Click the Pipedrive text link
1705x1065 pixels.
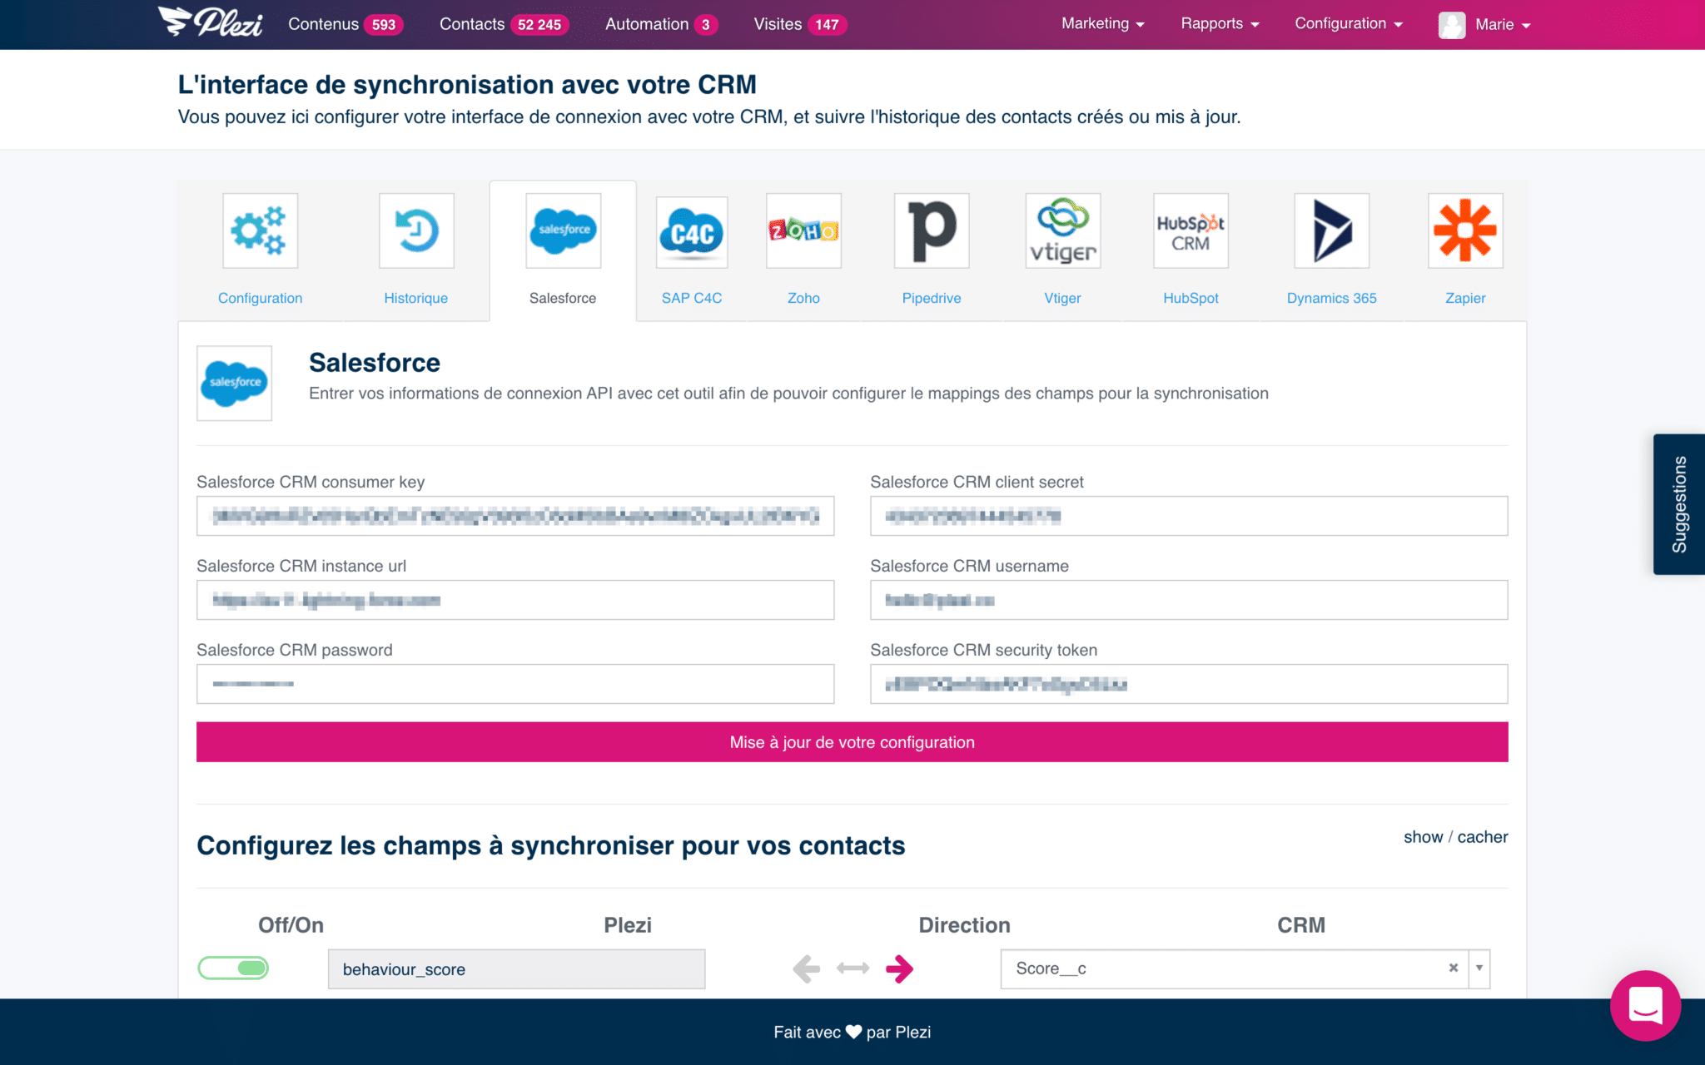coord(932,298)
